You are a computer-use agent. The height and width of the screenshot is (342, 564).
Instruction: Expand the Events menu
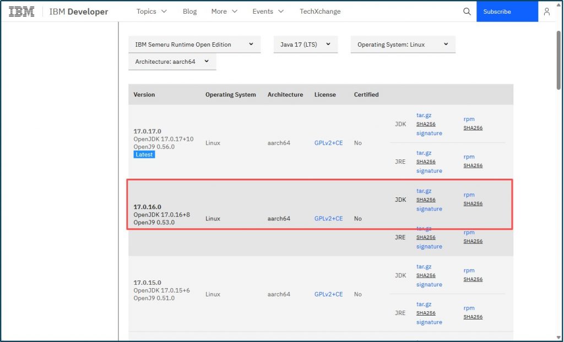[x=268, y=12]
